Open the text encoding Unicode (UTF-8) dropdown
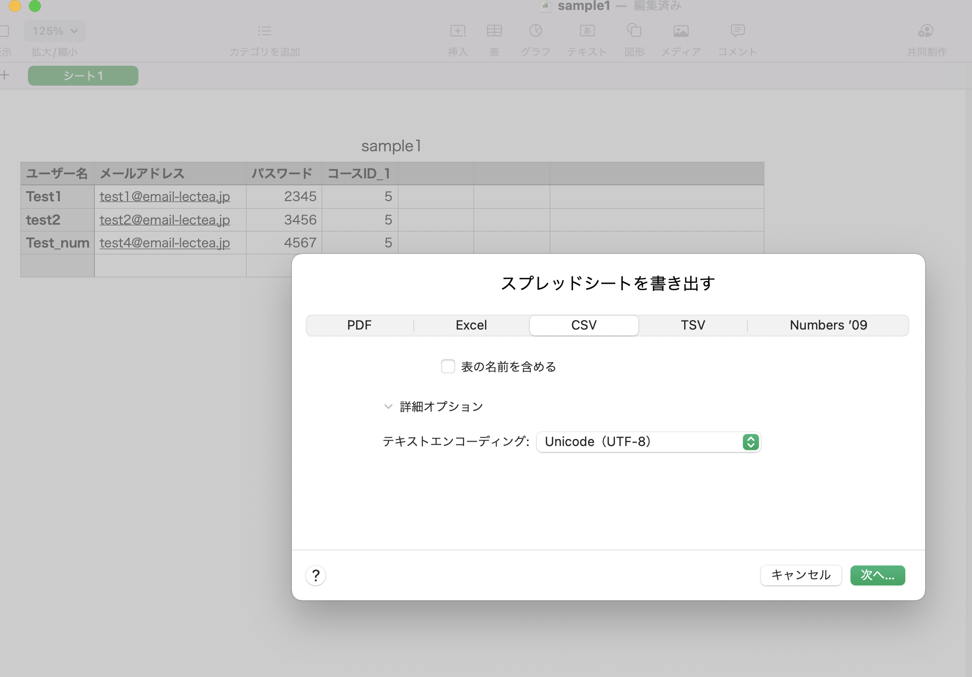This screenshot has height=677, width=972. (648, 442)
